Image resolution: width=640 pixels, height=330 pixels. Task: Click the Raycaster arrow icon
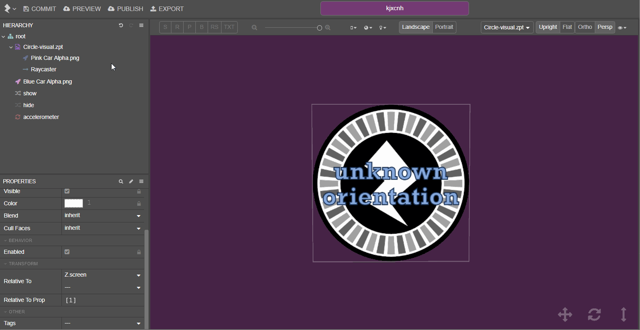pos(26,69)
